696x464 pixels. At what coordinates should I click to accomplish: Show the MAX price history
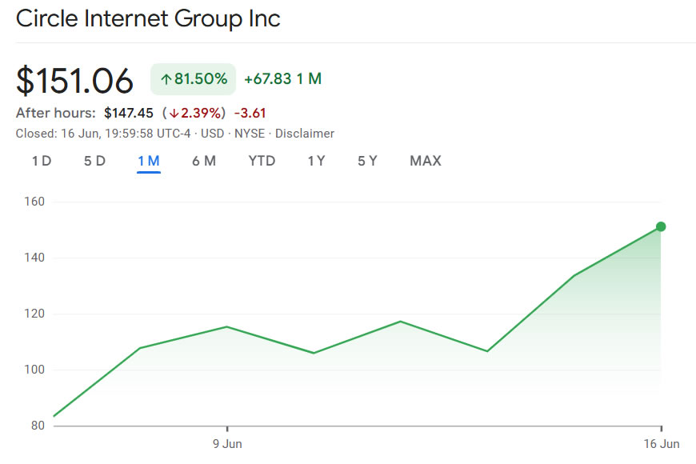point(426,161)
